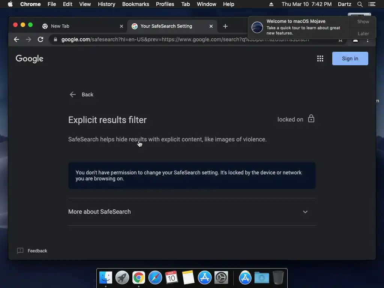This screenshot has height=288, width=384.
Task: Click Later on the macOS Mojave notification
Action: 363,33
